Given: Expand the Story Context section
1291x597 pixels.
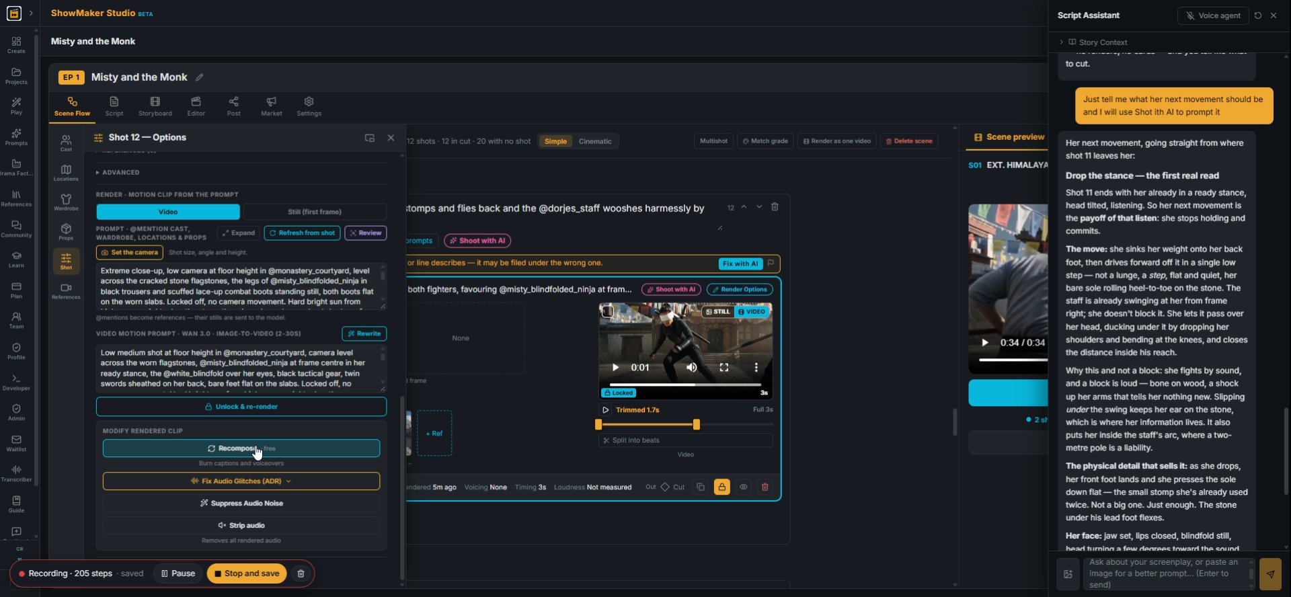Looking at the screenshot, I should pos(1094,42).
